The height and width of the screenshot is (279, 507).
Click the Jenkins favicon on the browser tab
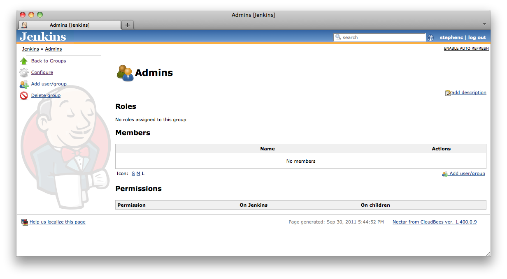point(24,25)
